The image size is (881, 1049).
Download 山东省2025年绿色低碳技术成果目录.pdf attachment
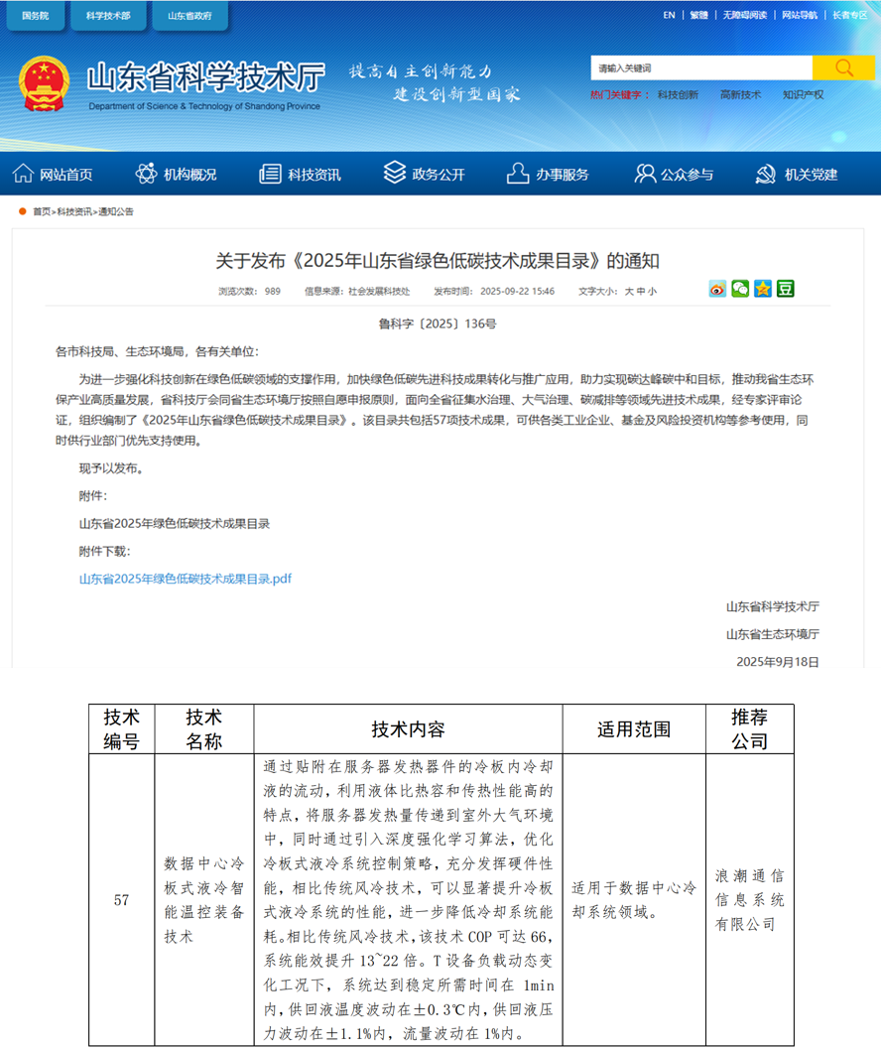186,579
